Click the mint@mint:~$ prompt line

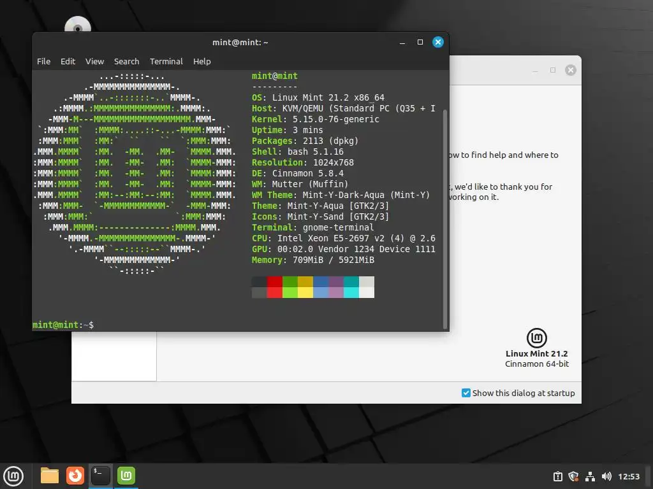point(63,325)
